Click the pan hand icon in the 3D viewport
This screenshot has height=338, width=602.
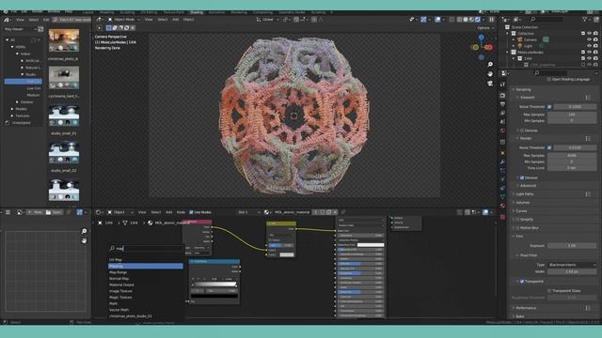coord(490,73)
